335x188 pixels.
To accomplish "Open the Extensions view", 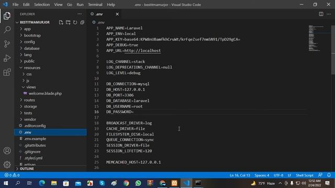I will 7,72.
